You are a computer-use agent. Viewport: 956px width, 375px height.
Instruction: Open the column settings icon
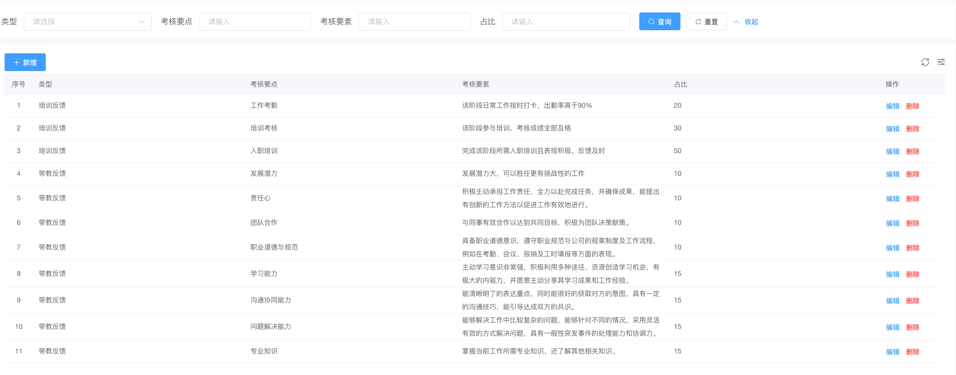pyautogui.click(x=941, y=62)
